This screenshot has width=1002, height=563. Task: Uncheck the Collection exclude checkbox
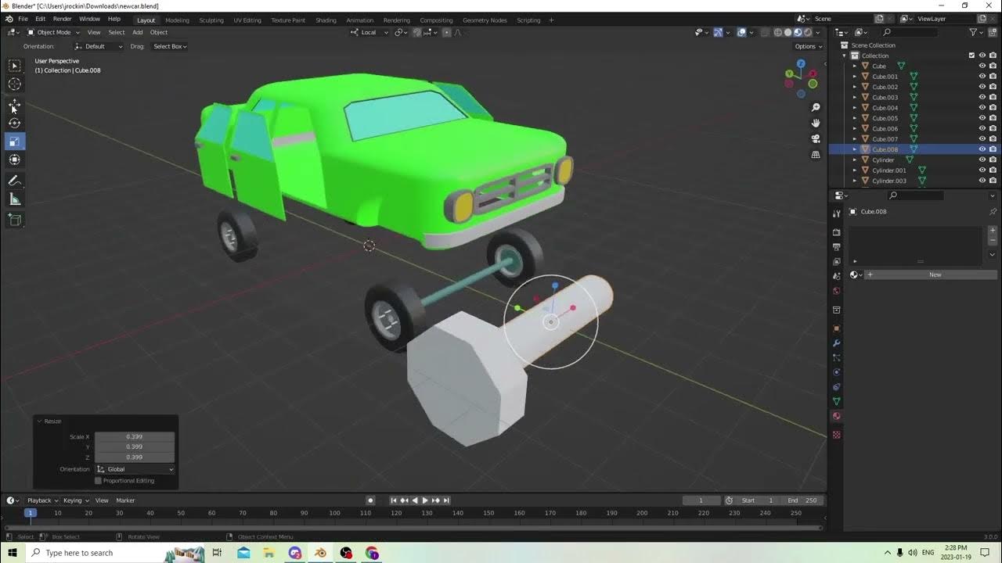(x=971, y=56)
